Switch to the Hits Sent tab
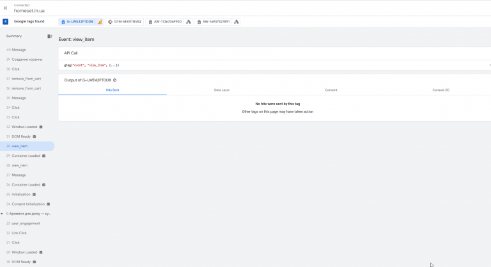Screen dimensions: 491x267 click(113, 90)
